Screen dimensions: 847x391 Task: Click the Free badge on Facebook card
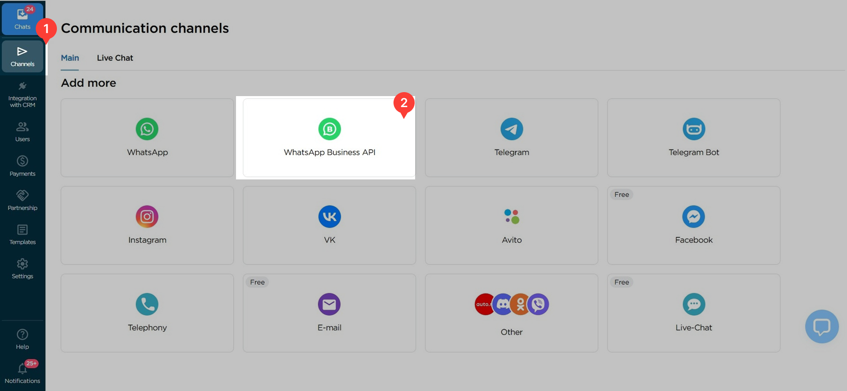point(622,194)
